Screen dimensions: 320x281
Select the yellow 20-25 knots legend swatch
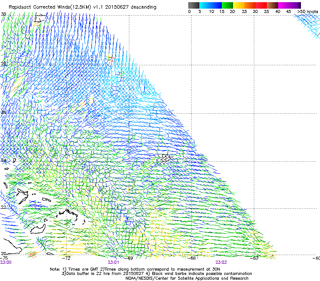tap(239, 5)
